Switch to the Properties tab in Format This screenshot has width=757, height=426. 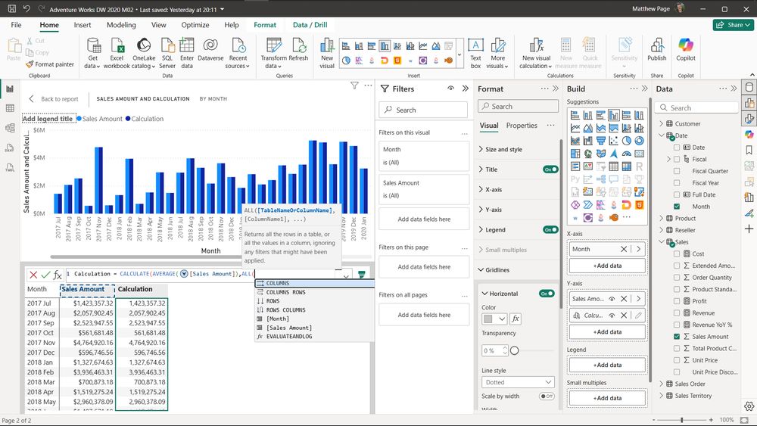tap(522, 126)
